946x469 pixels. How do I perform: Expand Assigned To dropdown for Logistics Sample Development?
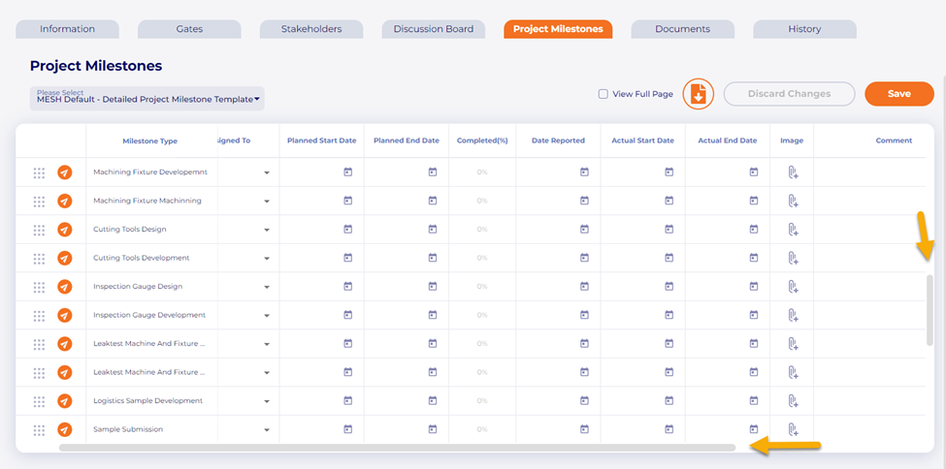coord(266,401)
